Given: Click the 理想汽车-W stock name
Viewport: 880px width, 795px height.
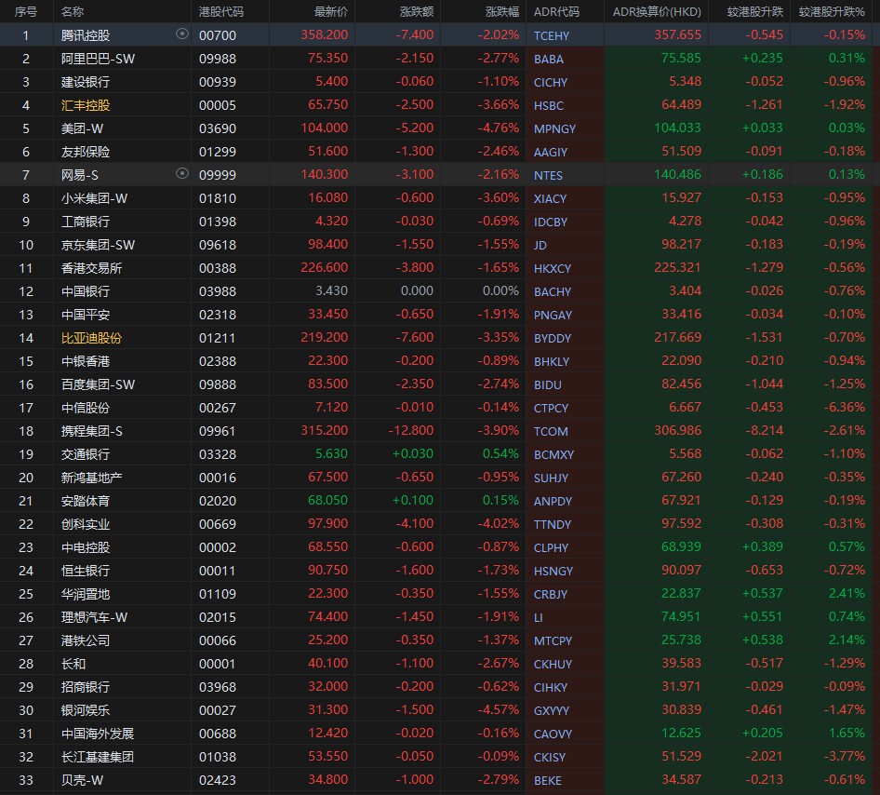Looking at the screenshot, I should click(94, 617).
